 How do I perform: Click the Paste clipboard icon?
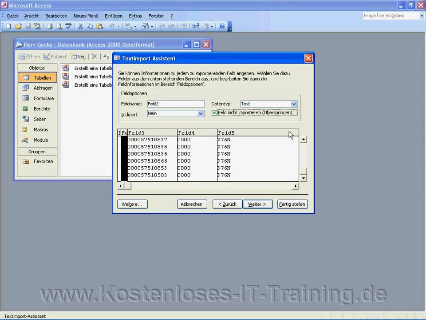point(100,26)
